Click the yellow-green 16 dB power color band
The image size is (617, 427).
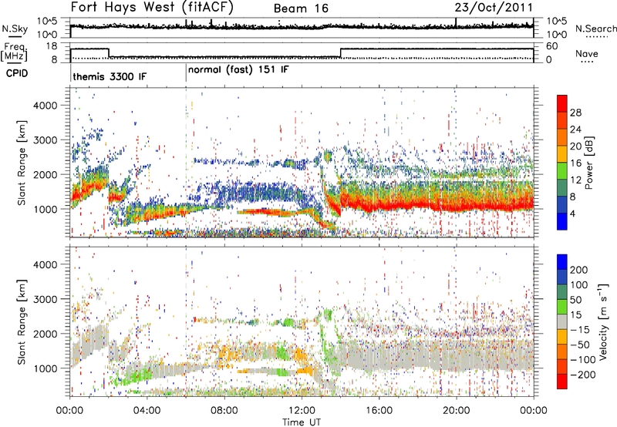[562, 170]
